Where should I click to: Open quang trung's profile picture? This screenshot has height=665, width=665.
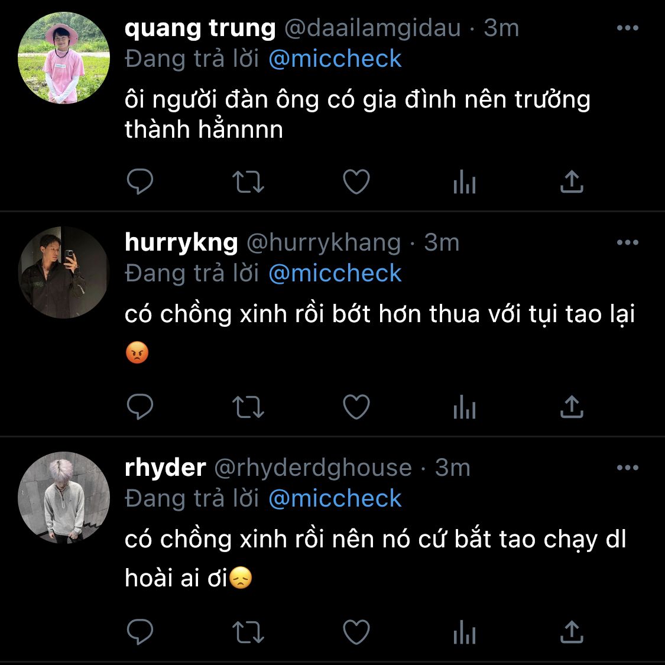point(64,58)
